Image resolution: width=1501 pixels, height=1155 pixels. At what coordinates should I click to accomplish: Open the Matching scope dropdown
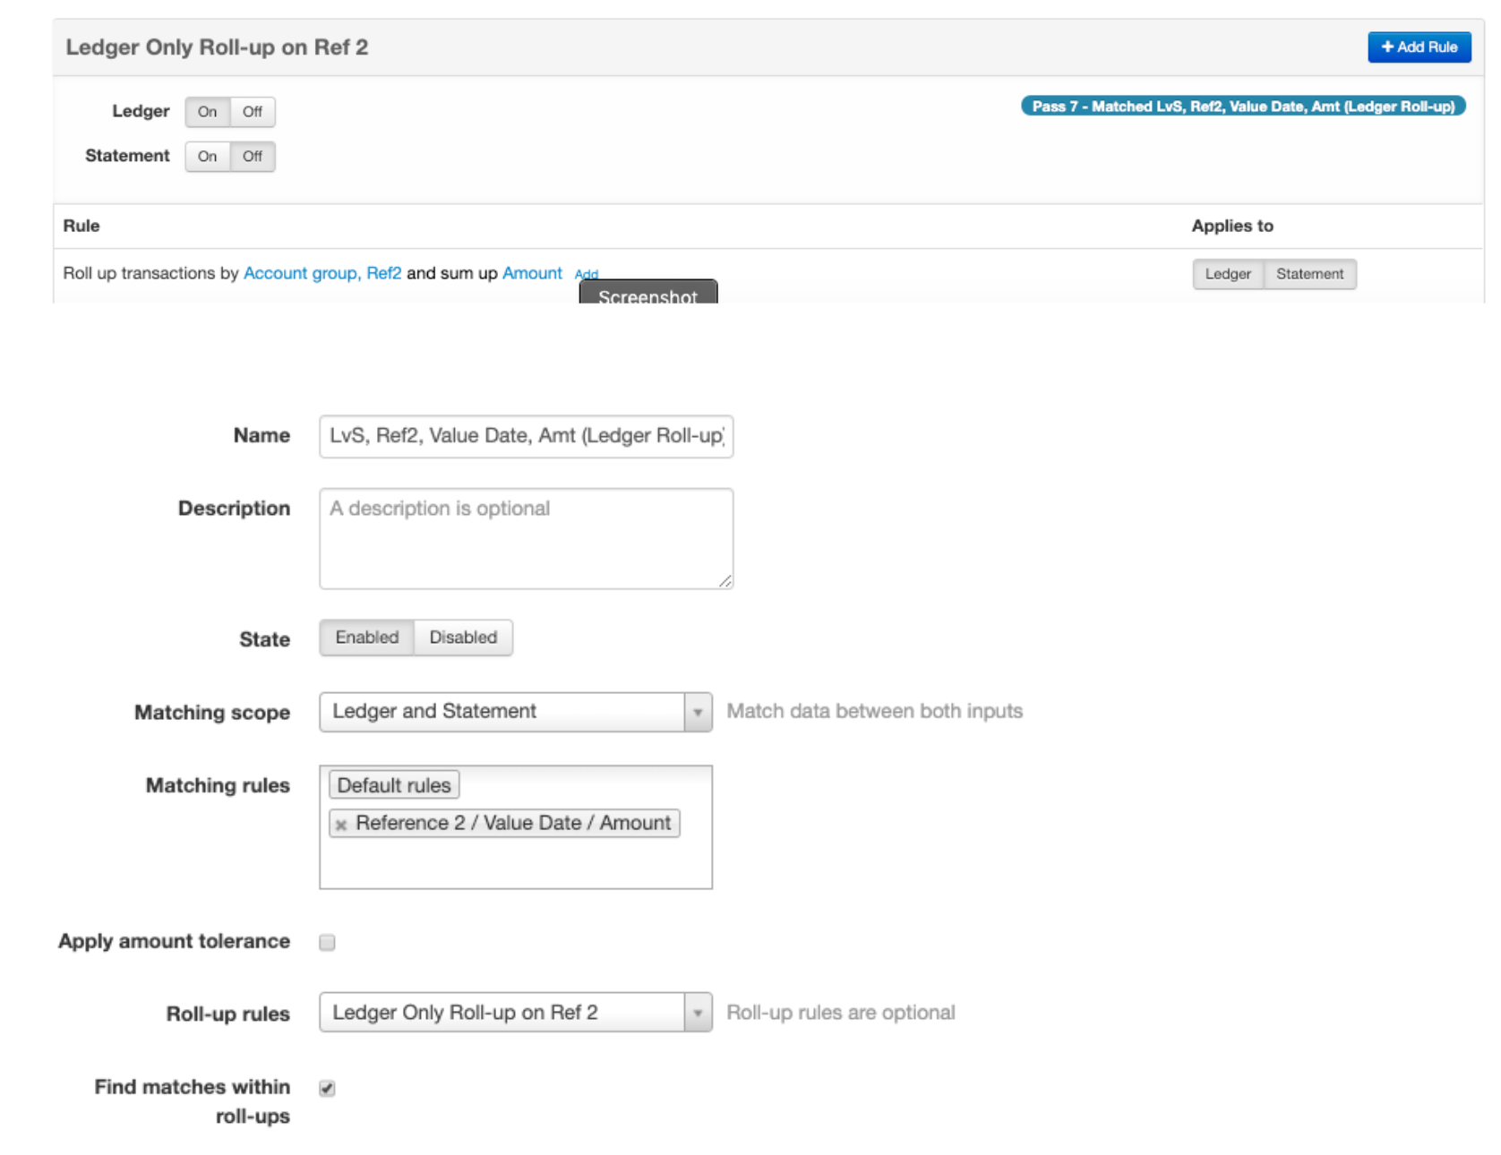pos(516,712)
